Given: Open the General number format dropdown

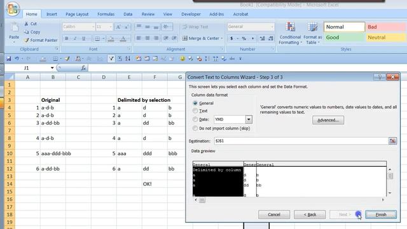Looking at the screenshot, I should [272, 27].
